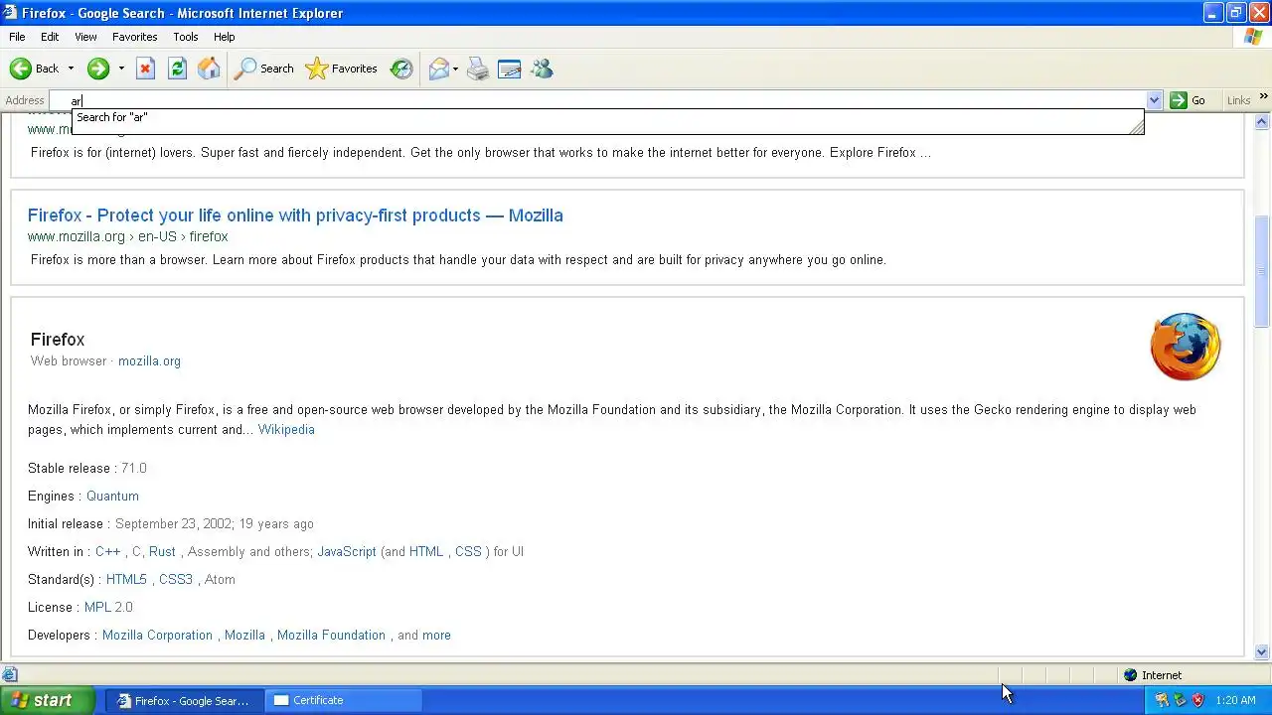Click the Firefox logo thumbnail
Viewport: 1272px width, 715px height.
click(1186, 347)
